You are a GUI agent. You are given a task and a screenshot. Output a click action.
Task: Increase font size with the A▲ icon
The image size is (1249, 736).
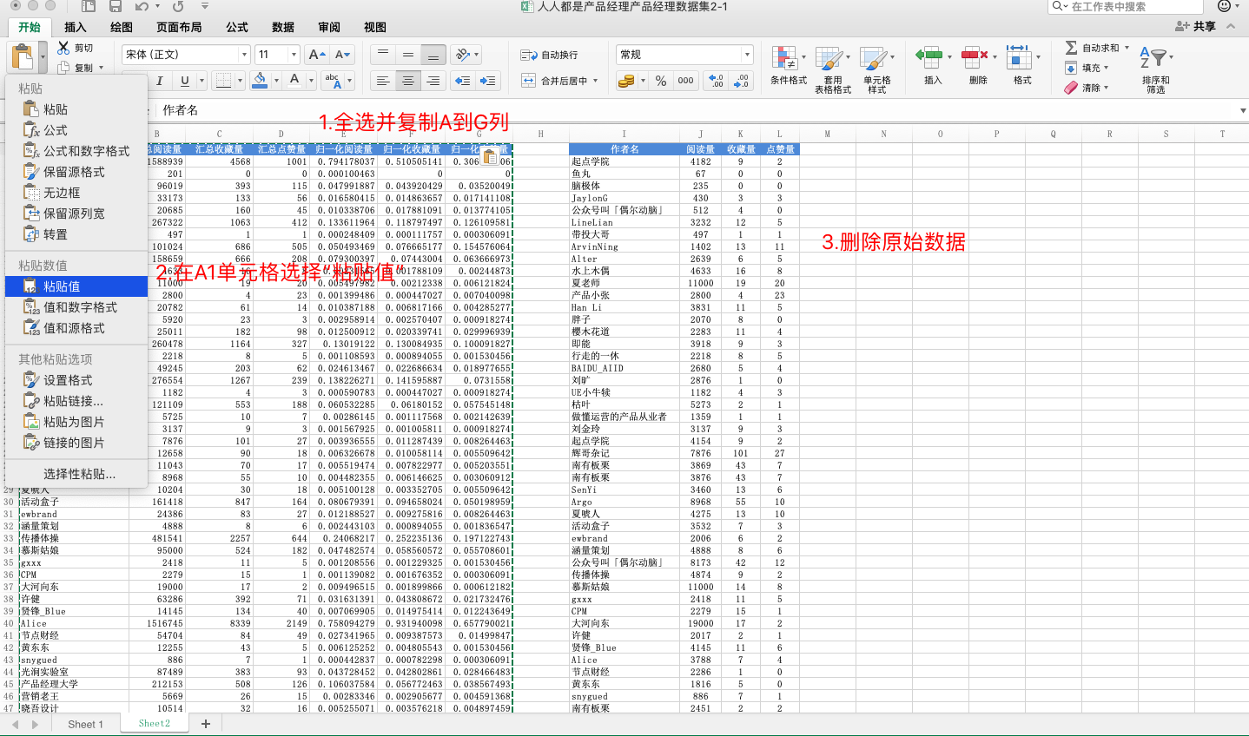click(317, 55)
